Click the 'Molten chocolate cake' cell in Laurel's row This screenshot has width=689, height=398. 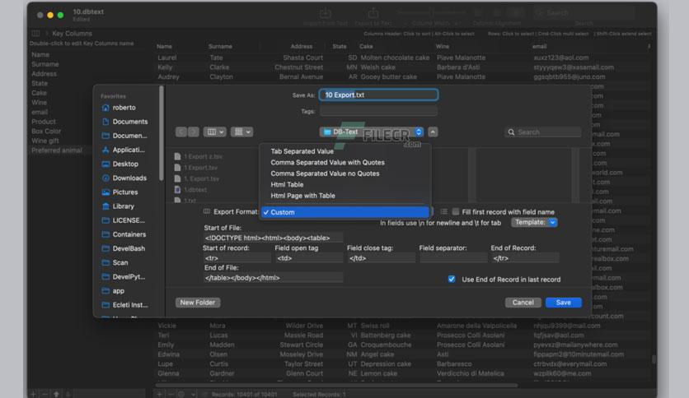[395, 58]
